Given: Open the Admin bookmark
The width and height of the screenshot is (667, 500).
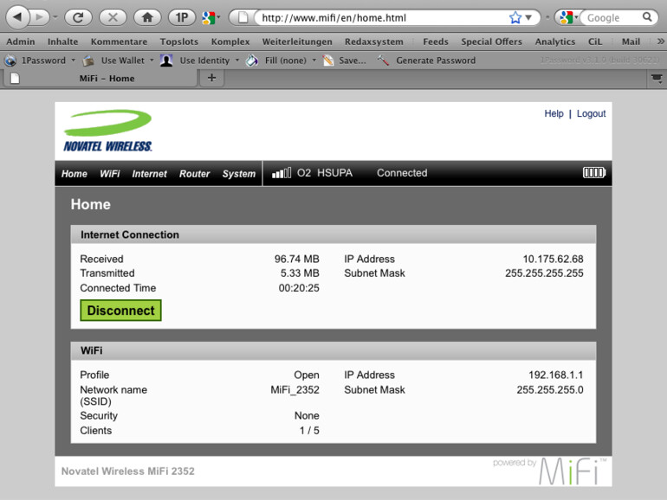Looking at the screenshot, I should pos(21,42).
